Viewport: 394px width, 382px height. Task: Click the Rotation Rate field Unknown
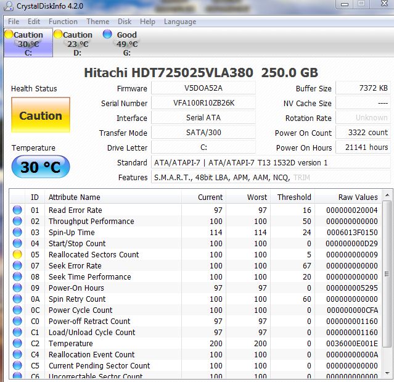[363, 118]
